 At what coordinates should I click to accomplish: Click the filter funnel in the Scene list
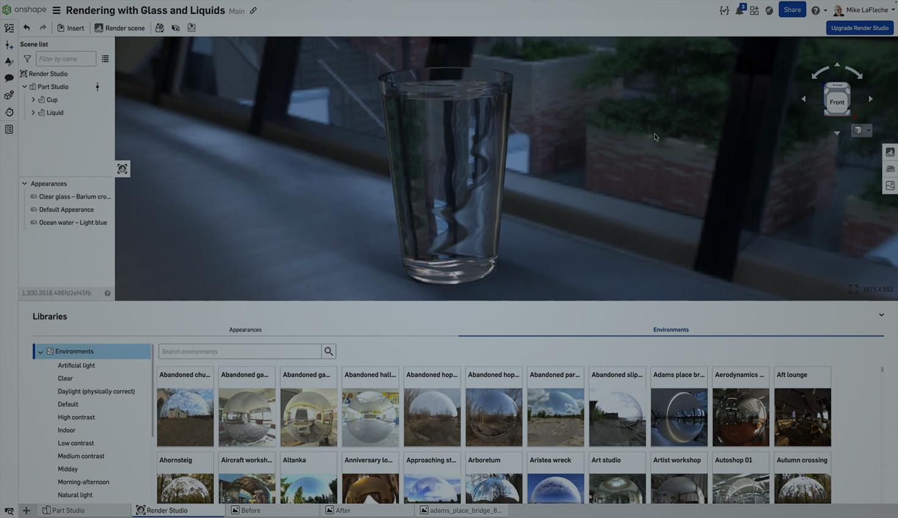pyautogui.click(x=27, y=59)
